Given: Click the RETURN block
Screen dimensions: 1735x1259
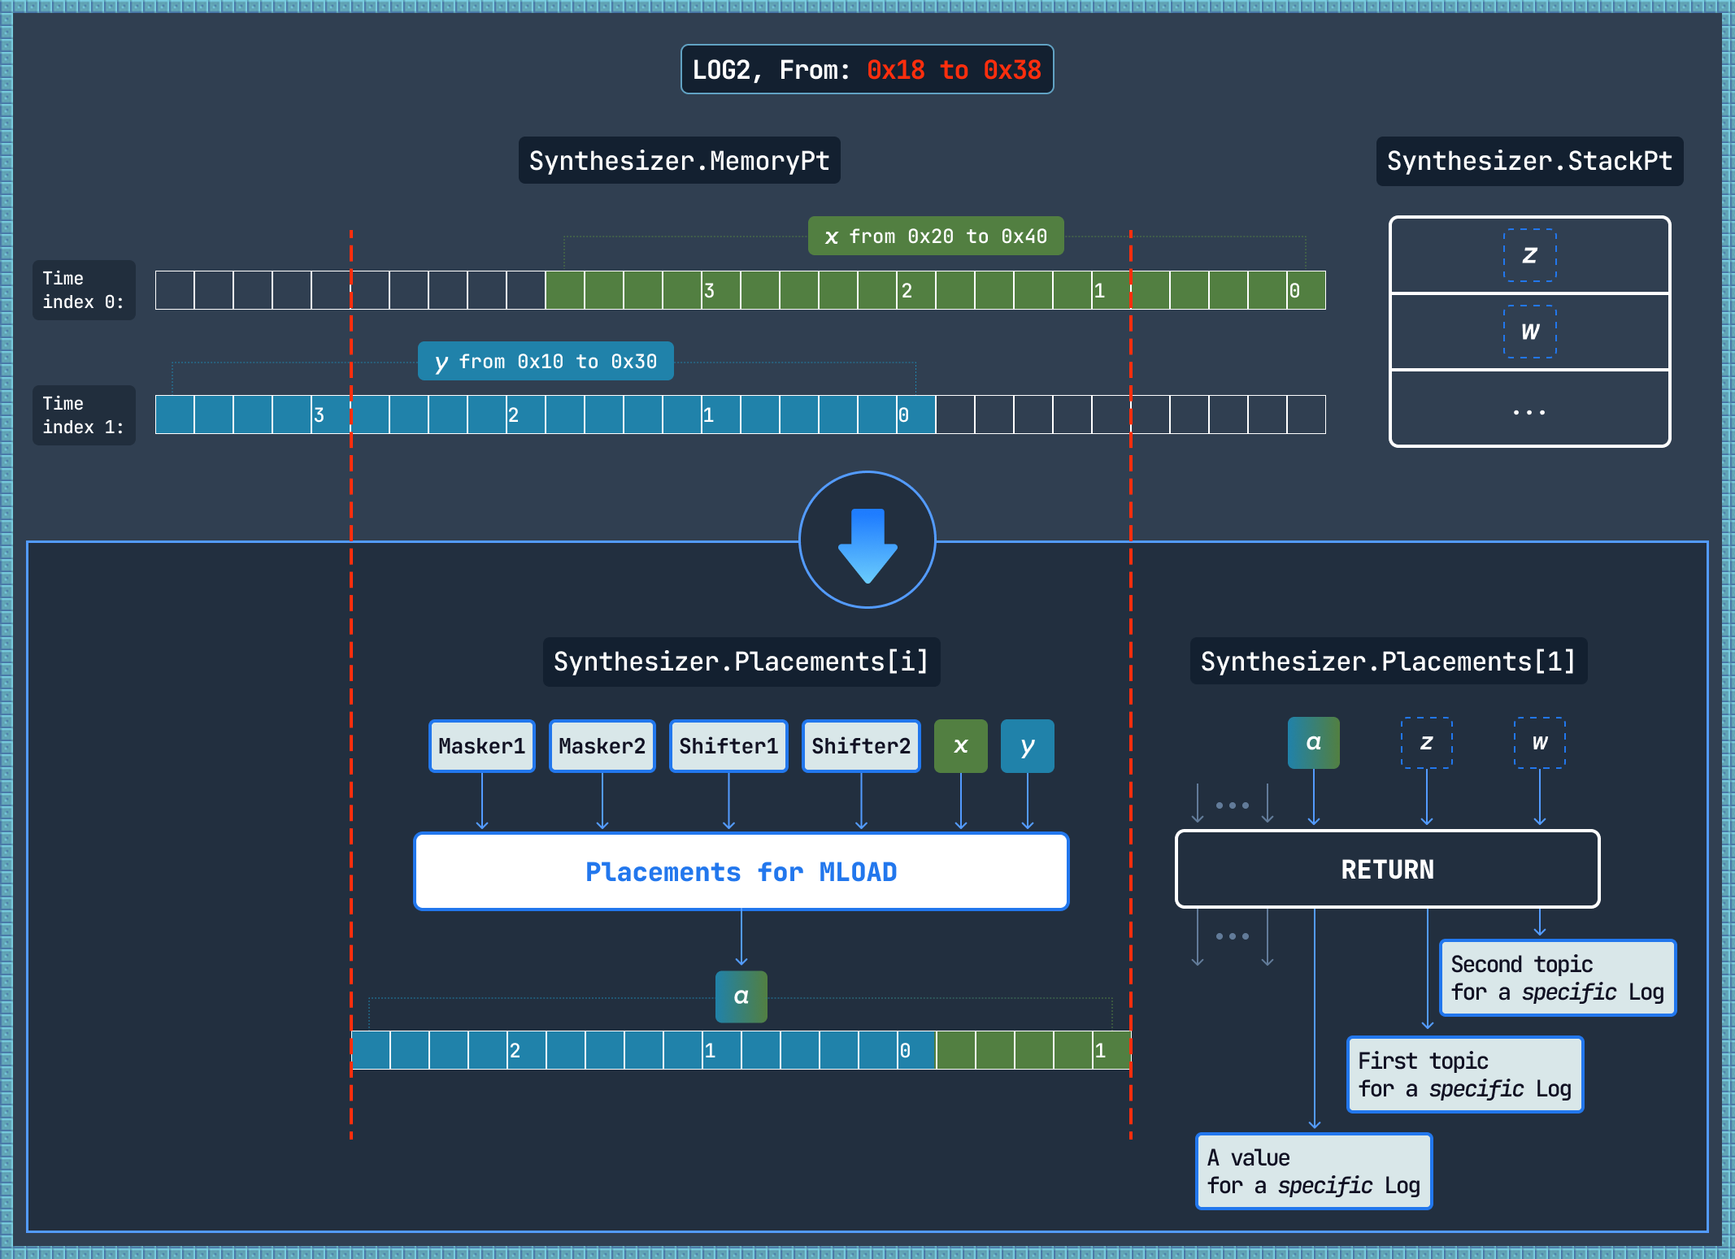Looking at the screenshot, I should [1387, 869].
